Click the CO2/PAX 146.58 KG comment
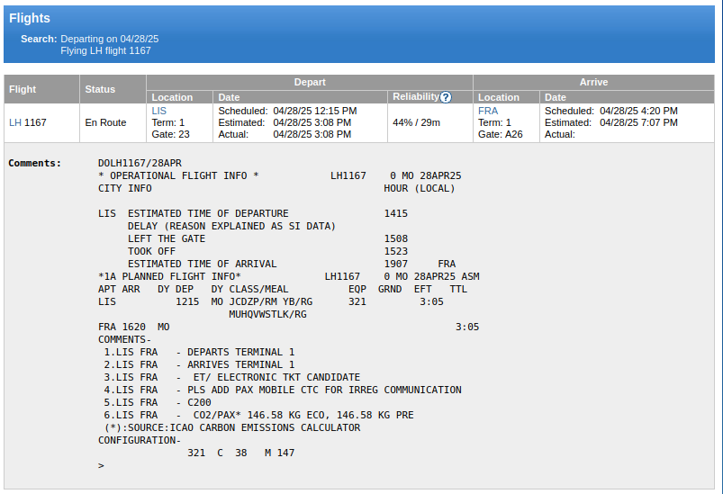This screenshot has width=723, height=494. [x=258, y=415]
